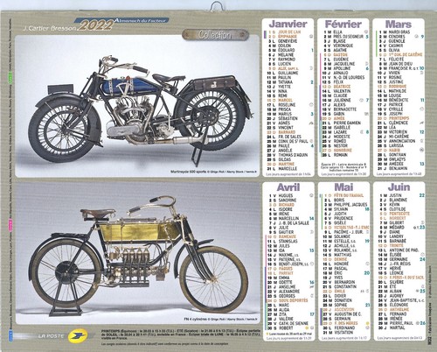Click 'GENEVIÈVE' in Janvier
This screenshot has height=352, width=437.
pyautogui.click(x=288, y=41)
